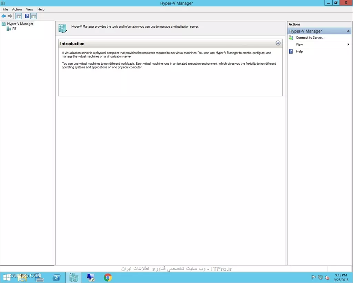Open the Action menu

(x=17, y=9)
